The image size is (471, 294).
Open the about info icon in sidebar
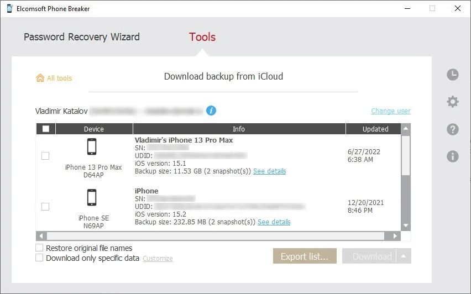tap(452, 156)
